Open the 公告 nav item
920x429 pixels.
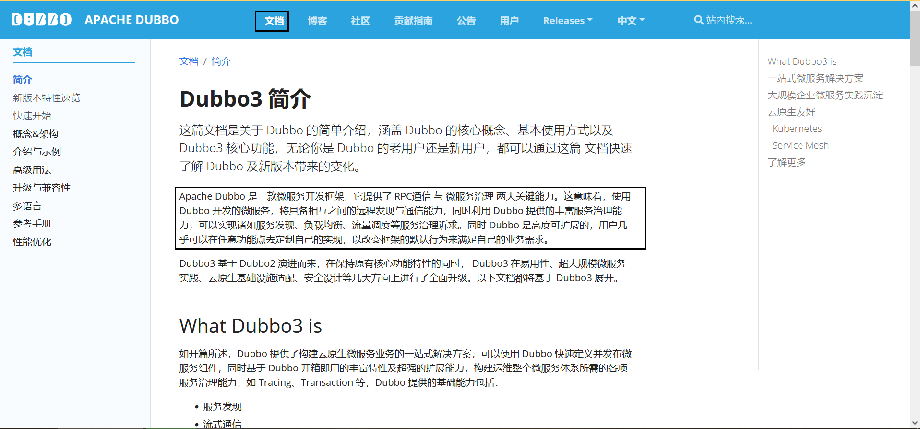466,21
